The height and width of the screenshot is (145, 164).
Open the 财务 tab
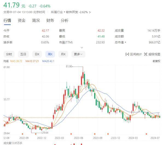point(50,21)
